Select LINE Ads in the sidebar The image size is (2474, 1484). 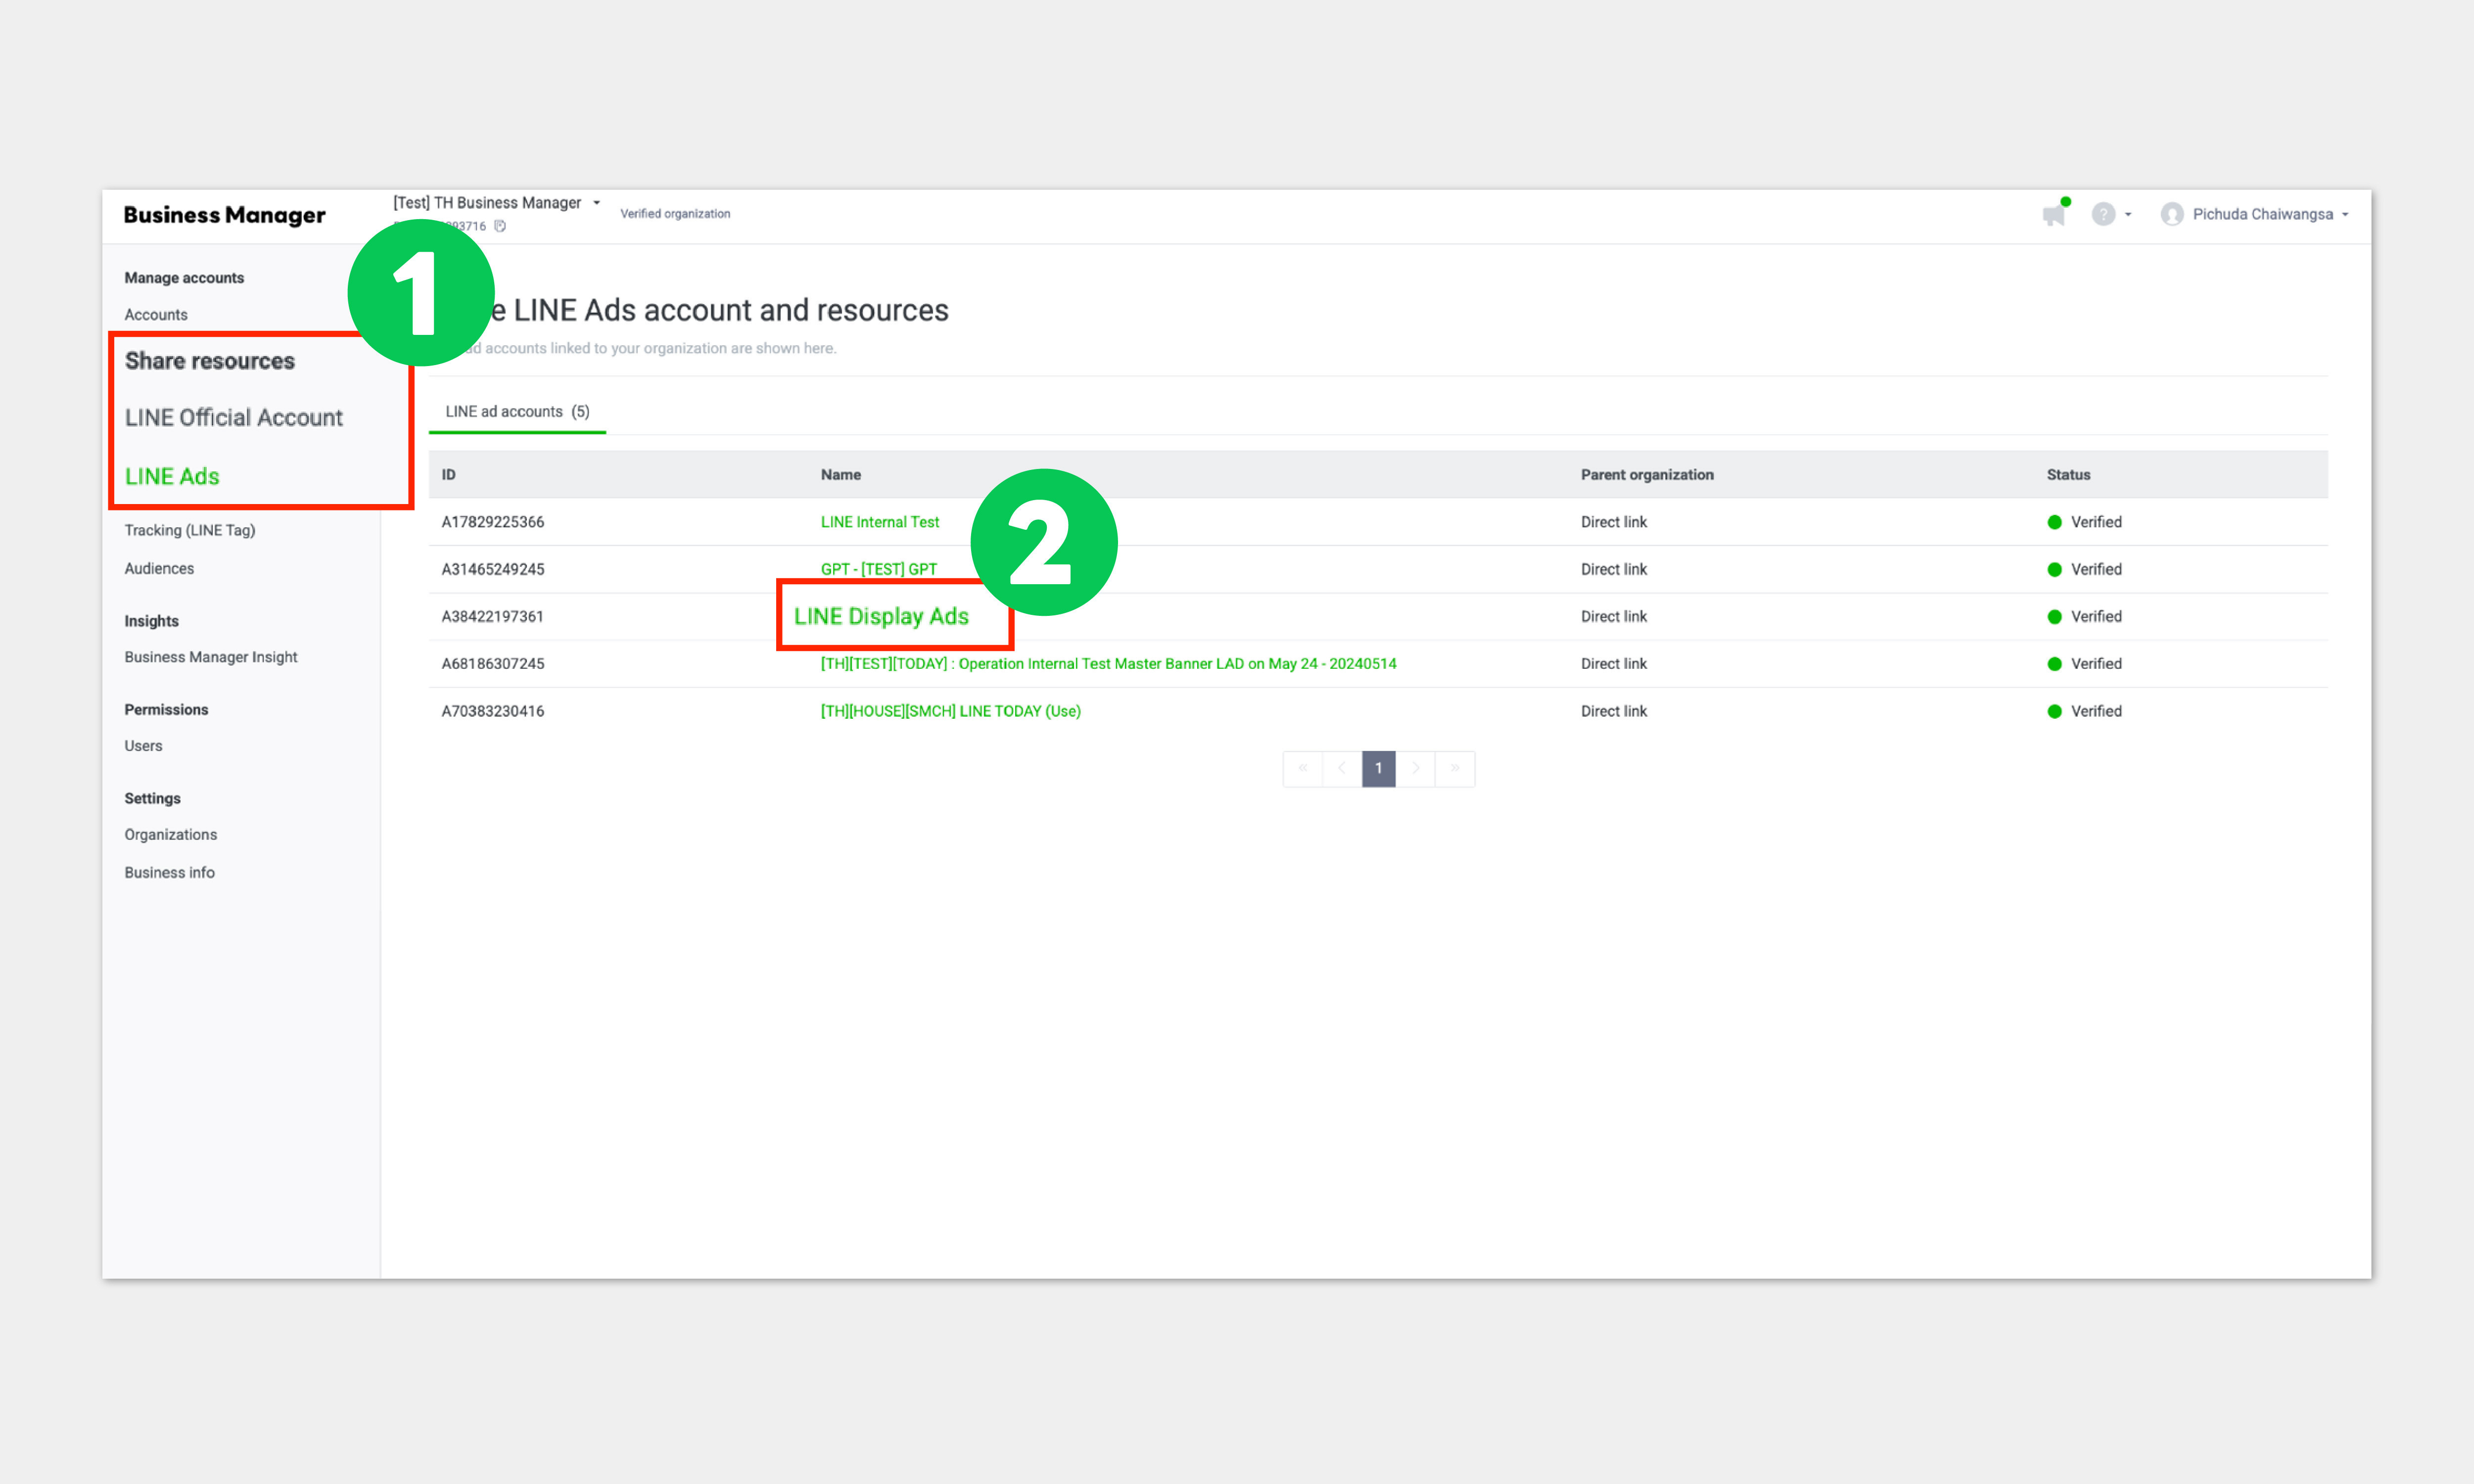(172, 476)
